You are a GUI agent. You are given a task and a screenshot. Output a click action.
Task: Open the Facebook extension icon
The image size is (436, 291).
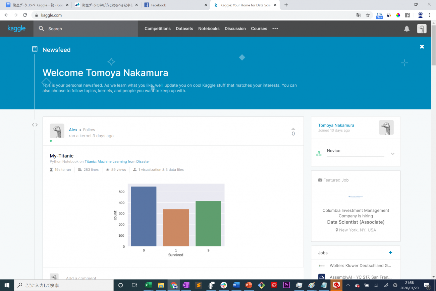coord(407,15)
